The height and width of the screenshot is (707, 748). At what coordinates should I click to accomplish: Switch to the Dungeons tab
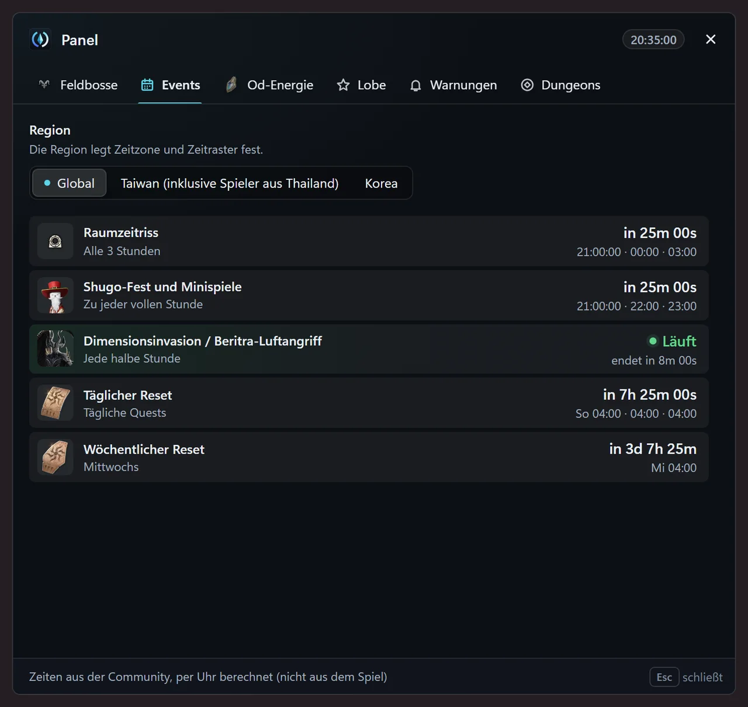[560, 85]
